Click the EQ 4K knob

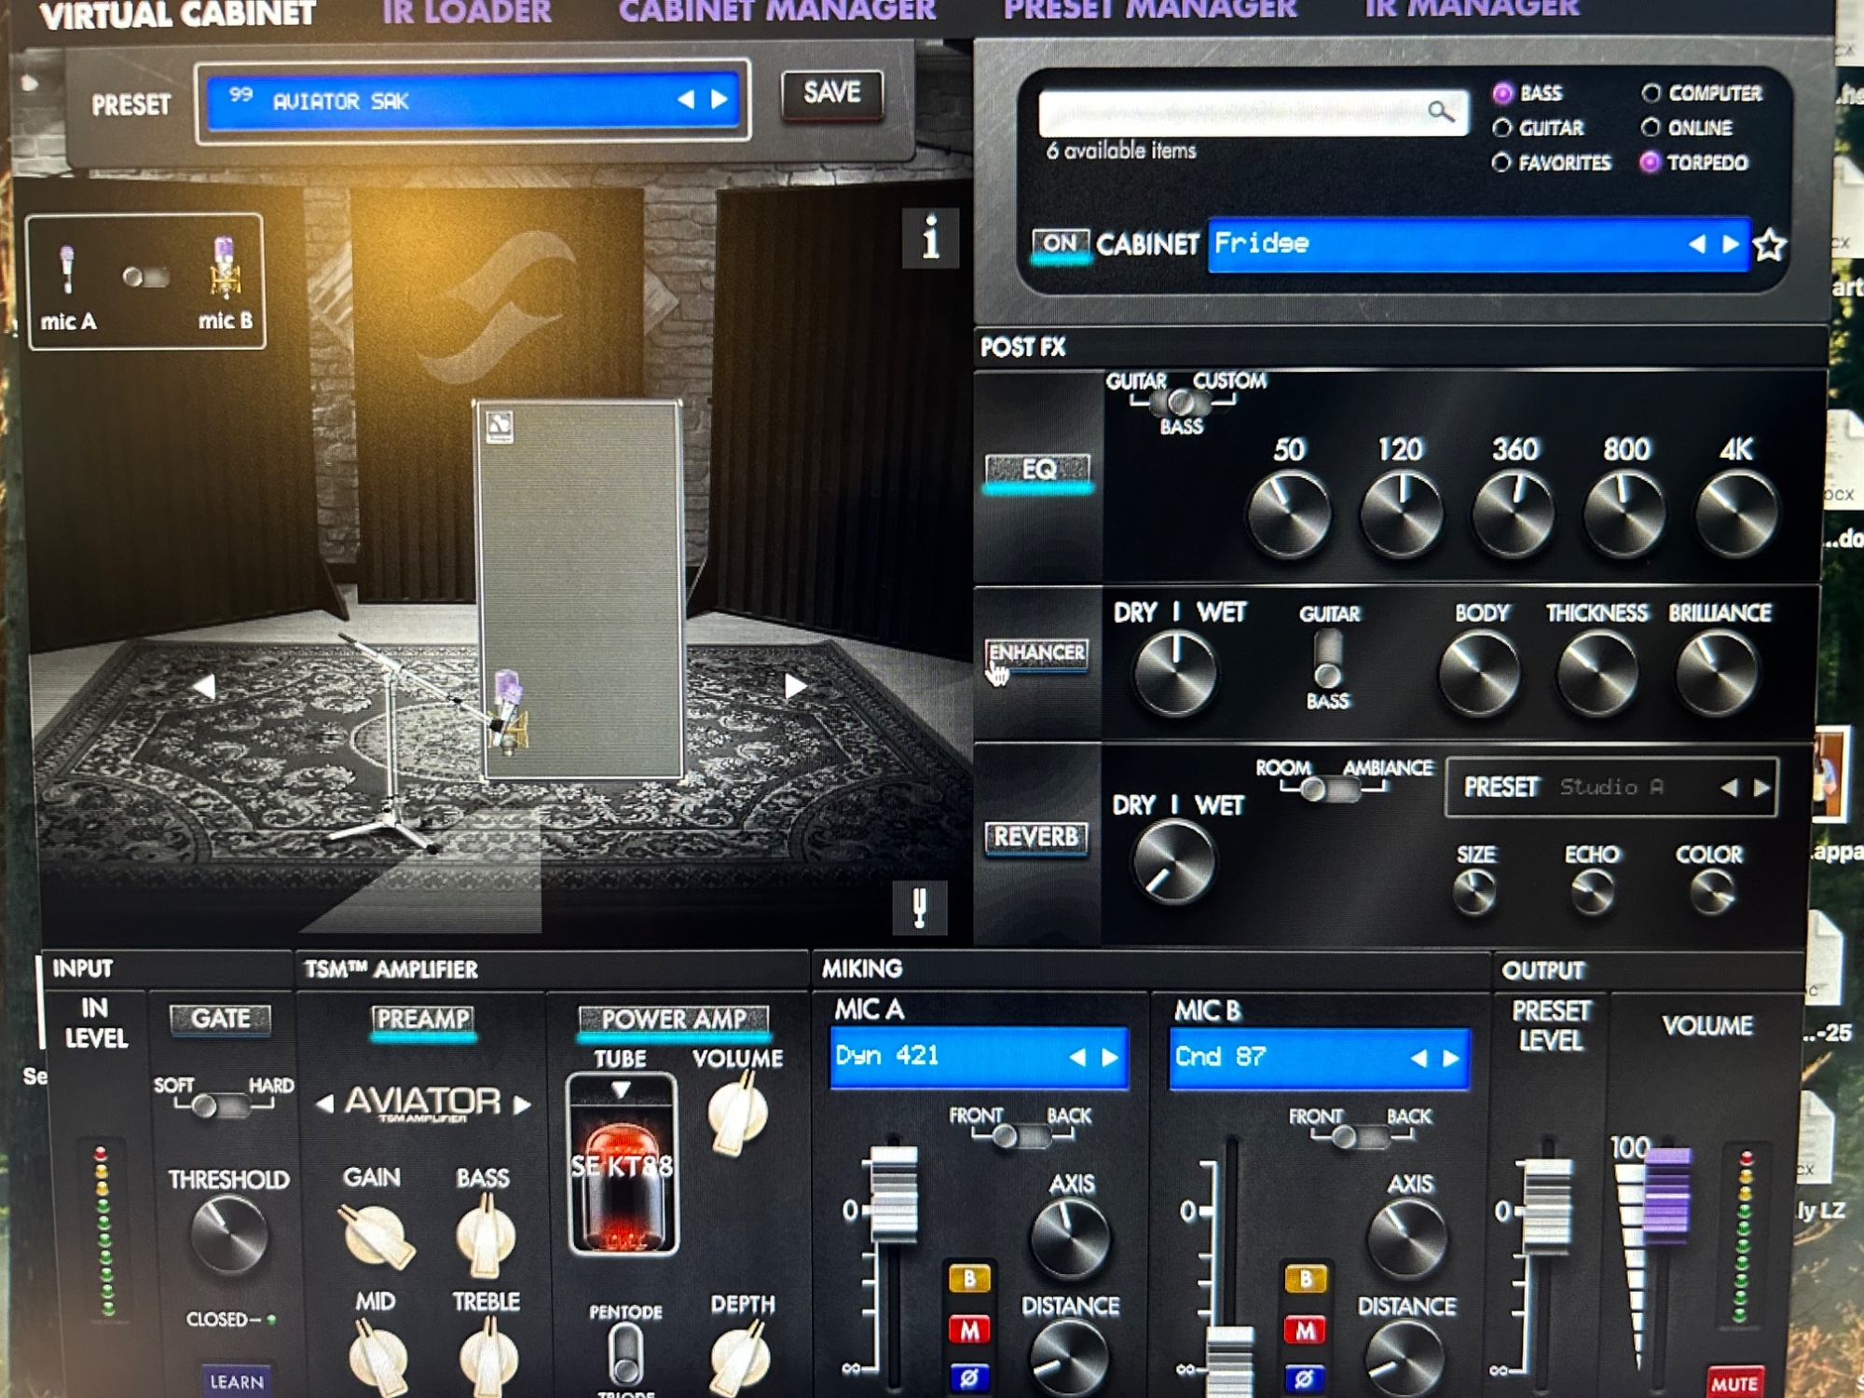(x=1735, y=515)
